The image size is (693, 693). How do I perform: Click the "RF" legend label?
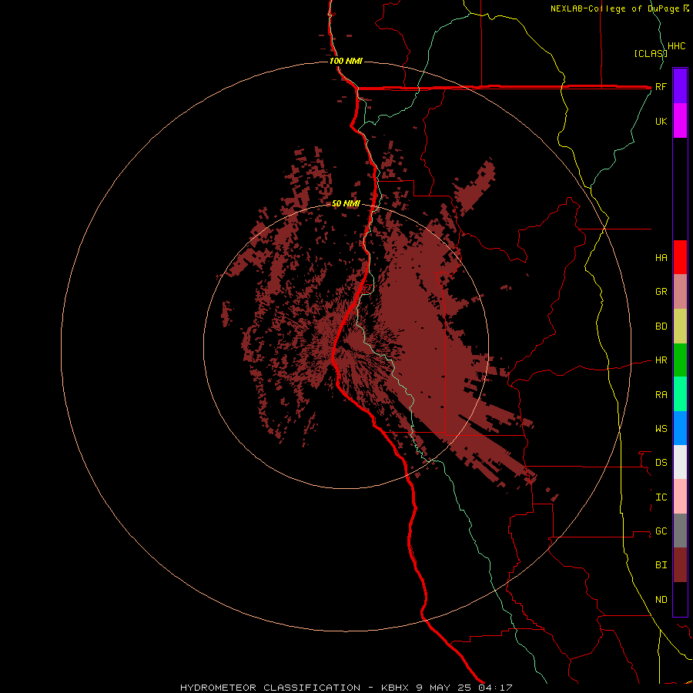click(x=661, y=86)
